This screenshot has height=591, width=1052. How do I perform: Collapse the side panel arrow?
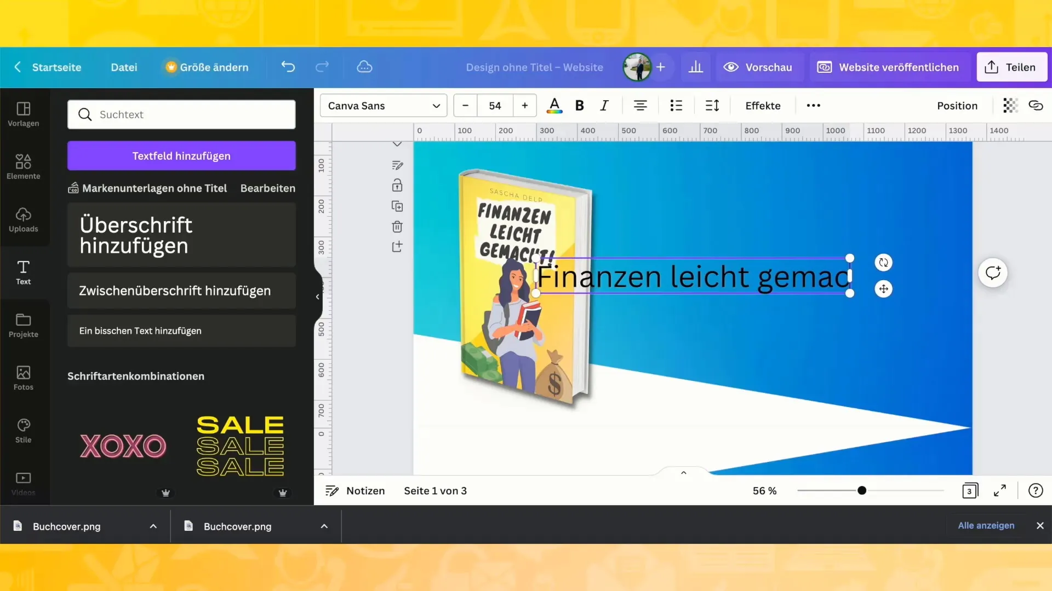pos(317,297)
